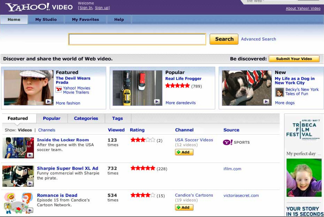Play the Devil Wears Prada thumbnail icon

(49, 101)
